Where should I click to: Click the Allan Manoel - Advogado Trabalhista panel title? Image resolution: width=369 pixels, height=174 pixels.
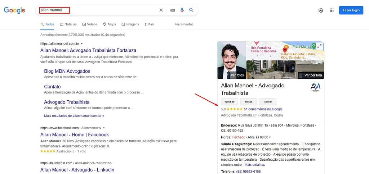[253, 89]
